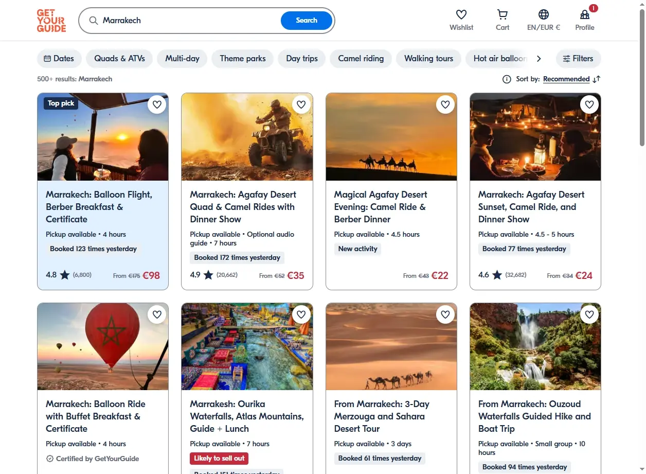Click the Booked 61 times yesterday label
This screenshot has height=474, width=646.
tap(380, 459)
